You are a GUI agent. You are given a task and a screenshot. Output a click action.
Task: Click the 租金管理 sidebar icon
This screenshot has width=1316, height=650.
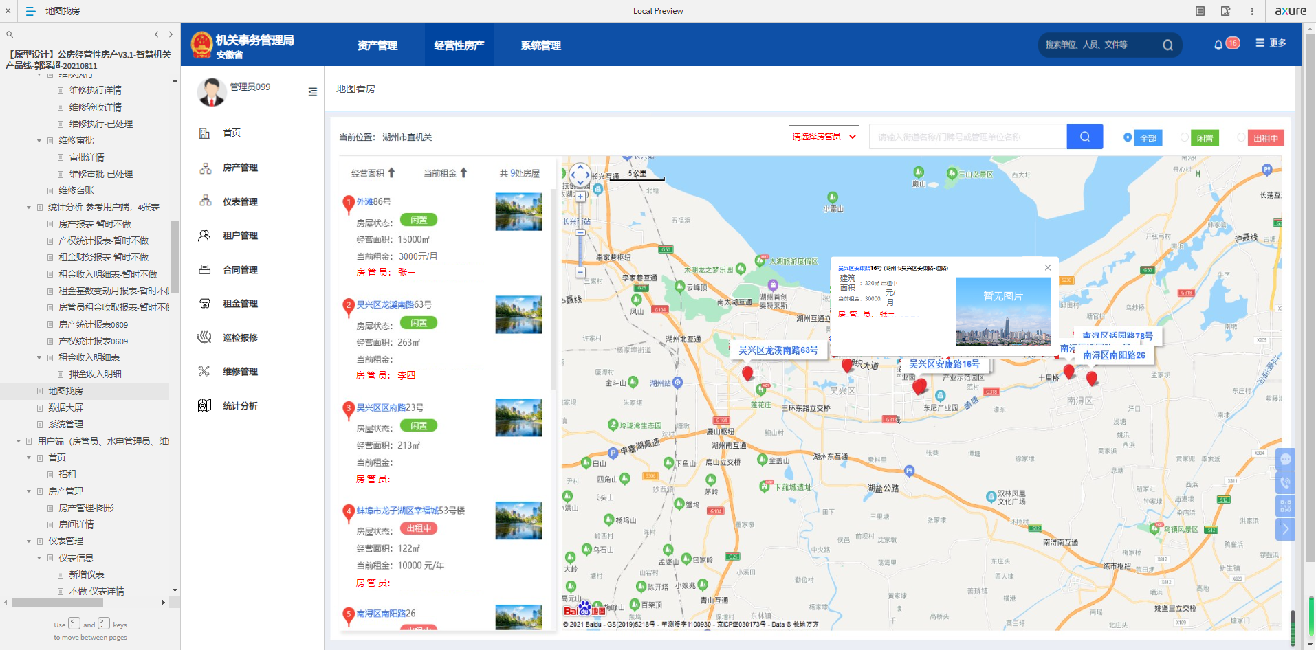pyautogui.click(x=204, y=304)
